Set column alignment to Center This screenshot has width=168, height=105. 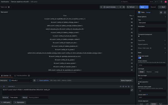pos(153,104)
